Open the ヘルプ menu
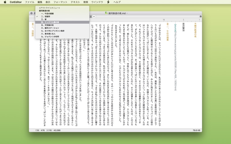Image resolution: width=231 pixels, height=144 pixels. (x=117, y=2)
